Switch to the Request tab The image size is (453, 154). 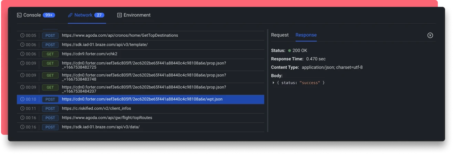coord(280,35)
